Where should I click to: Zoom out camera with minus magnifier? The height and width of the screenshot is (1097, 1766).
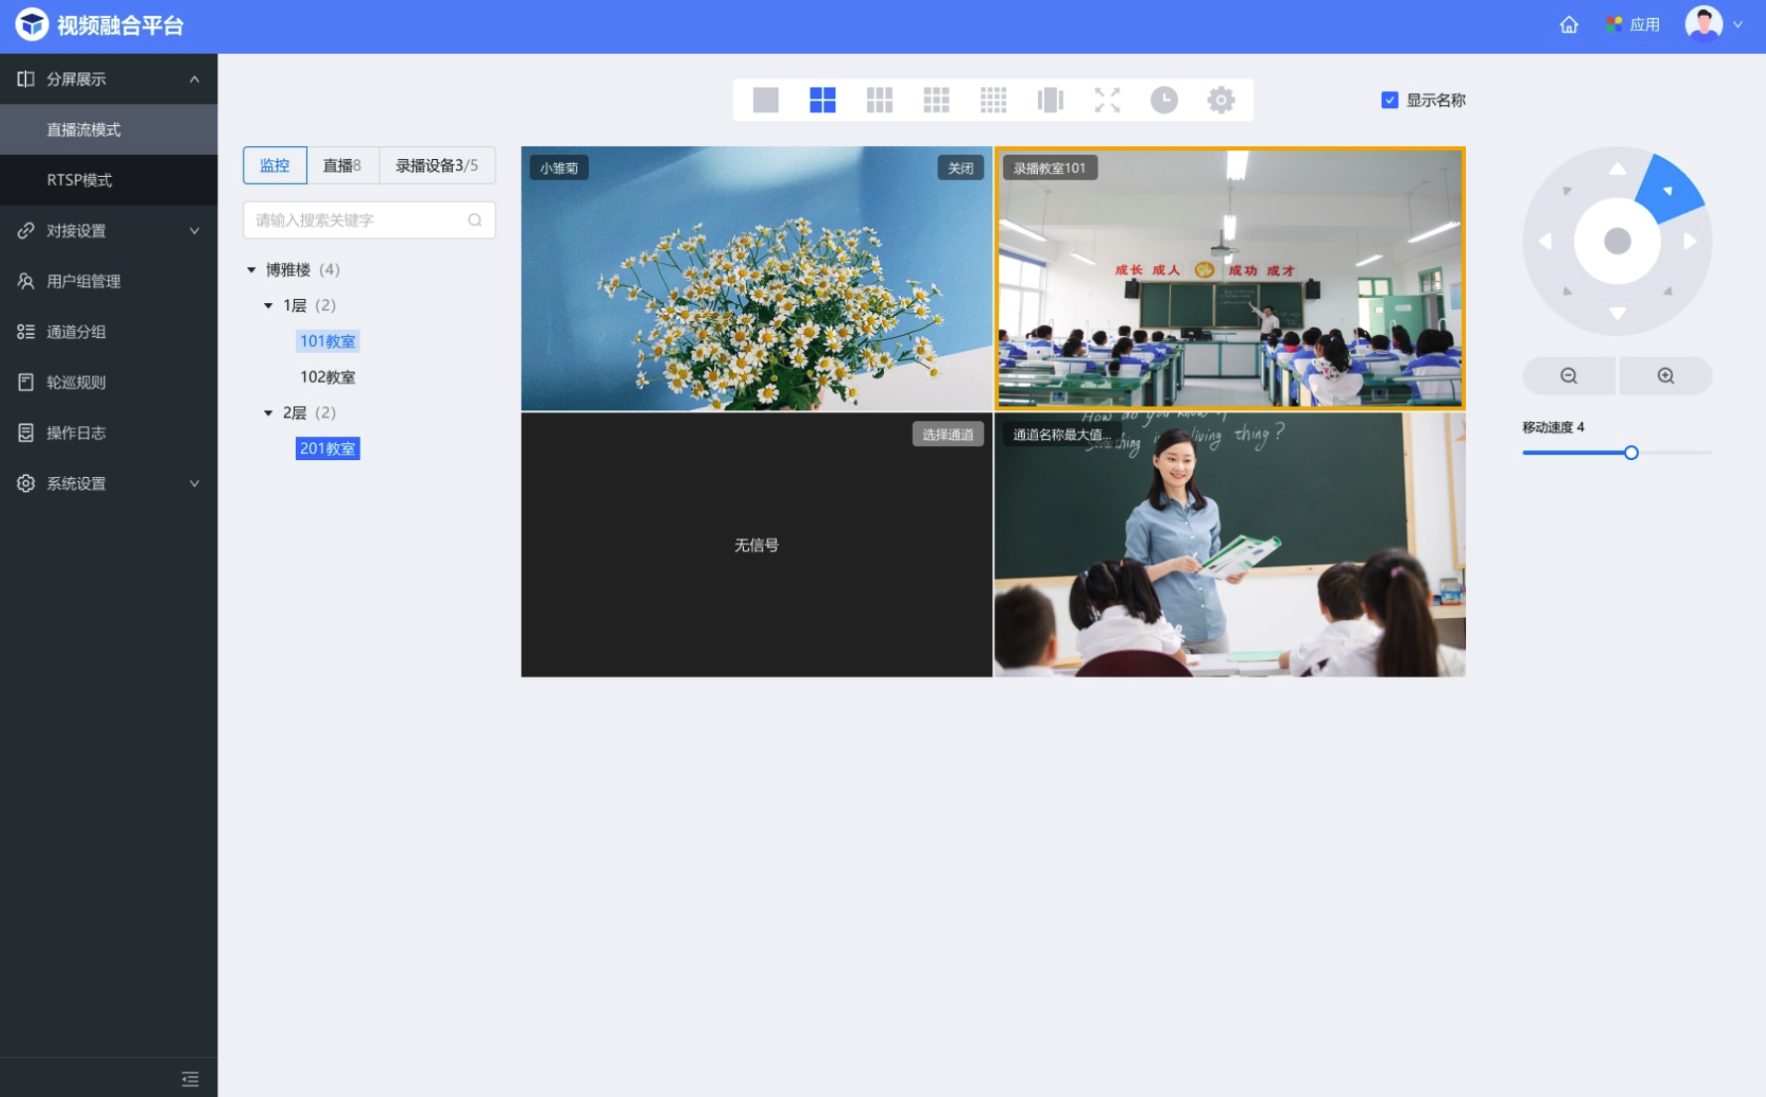pyautogui.click(x=1568, y=376)
